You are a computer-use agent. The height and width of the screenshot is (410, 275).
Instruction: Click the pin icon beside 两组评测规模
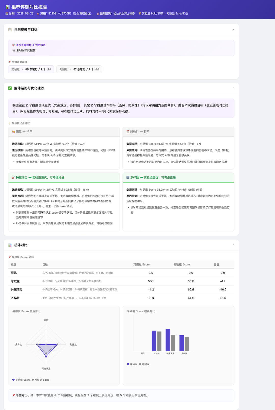pos(10,62)
